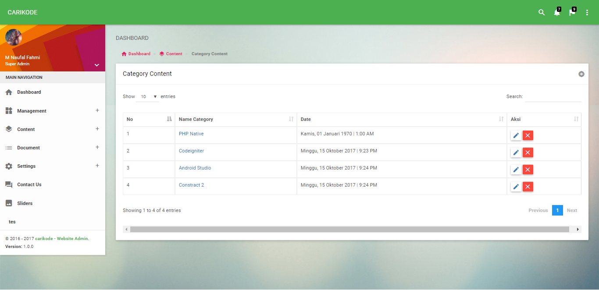Click the home icon in the breadcrumb
The image size is (599, 290).
coord(124,53)
